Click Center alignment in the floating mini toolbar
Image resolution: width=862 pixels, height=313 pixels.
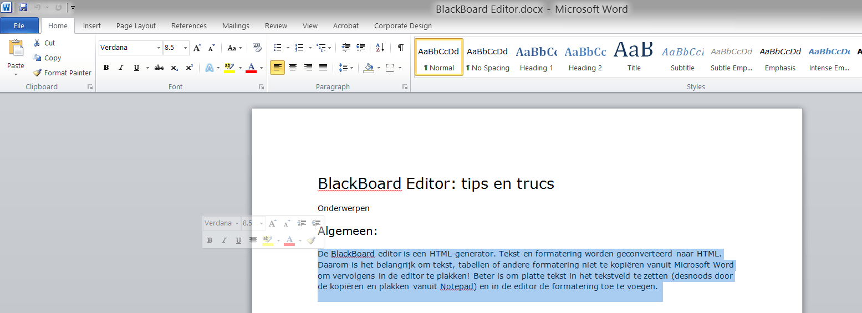(253, 240)
